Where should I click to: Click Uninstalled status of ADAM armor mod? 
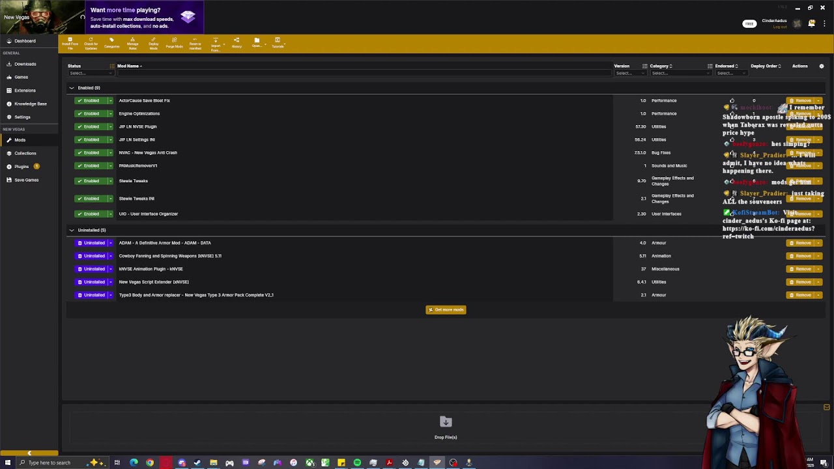tap(91, 243)
